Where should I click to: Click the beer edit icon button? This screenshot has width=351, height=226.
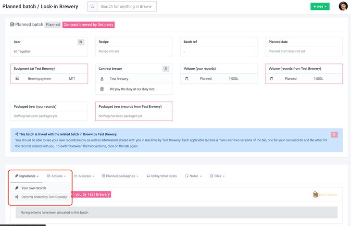click(81, 42)
